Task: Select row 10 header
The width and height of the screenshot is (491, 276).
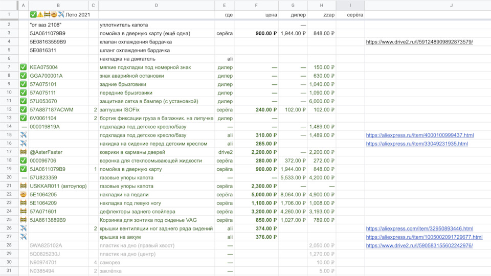Action: tap(9, 93)
